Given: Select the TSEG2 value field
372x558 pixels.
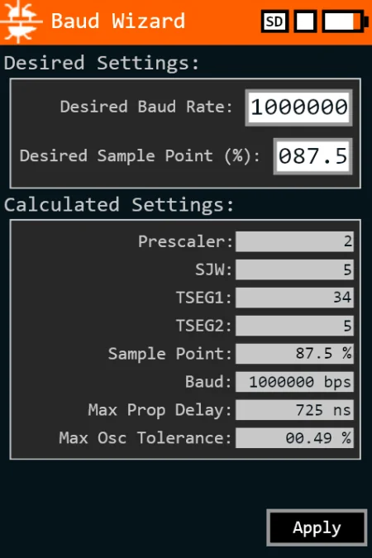Looking at the screenshot, I should pos(294,326).
